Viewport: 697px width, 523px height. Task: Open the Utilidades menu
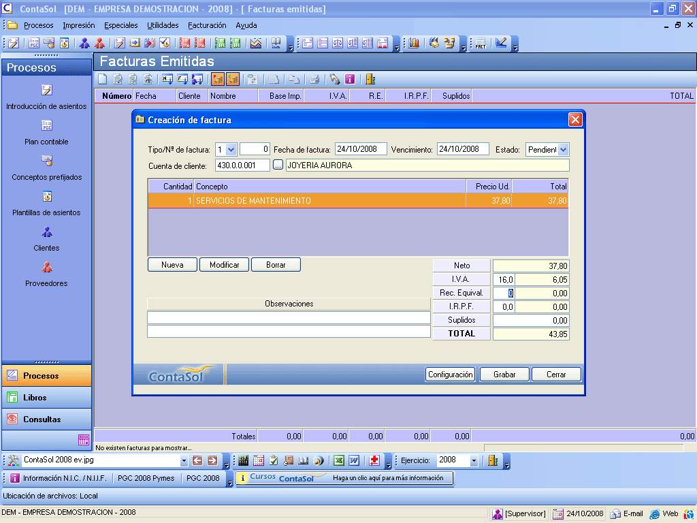pyautogui.click(x=163, y=25)
